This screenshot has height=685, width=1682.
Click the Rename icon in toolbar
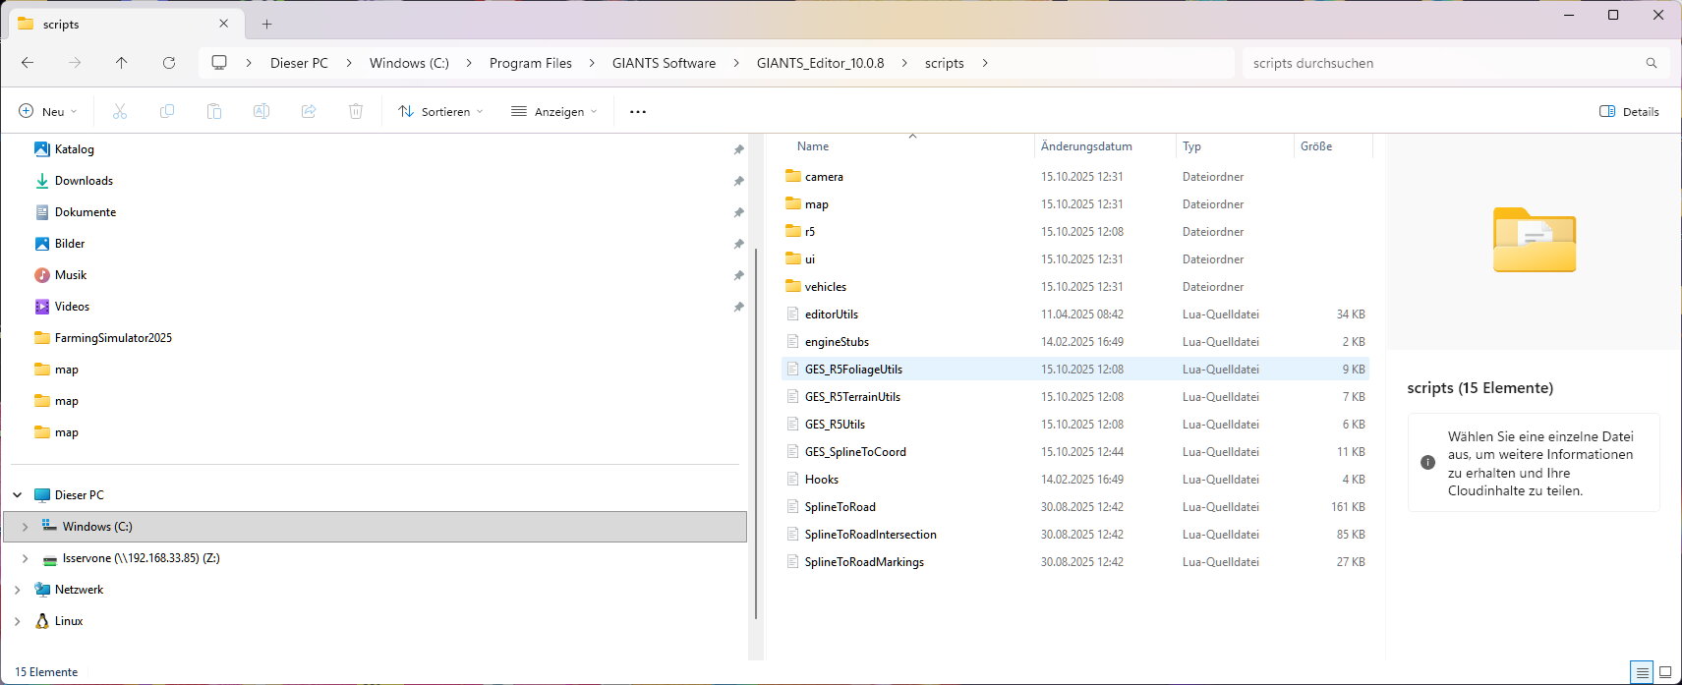click(x=261, y=111)
